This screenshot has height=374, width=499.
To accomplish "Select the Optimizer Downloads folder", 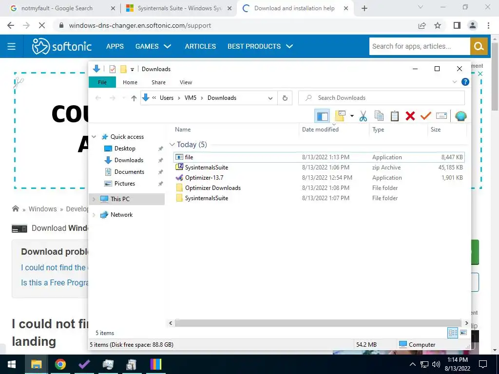I will coord(319,187).
